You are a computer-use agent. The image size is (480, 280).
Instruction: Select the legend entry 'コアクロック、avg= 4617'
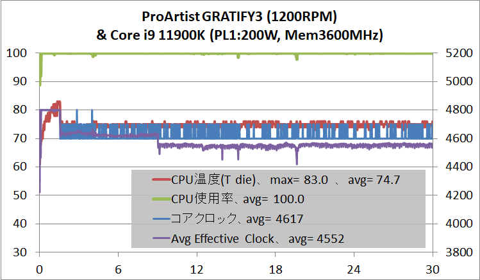[228, 218]
